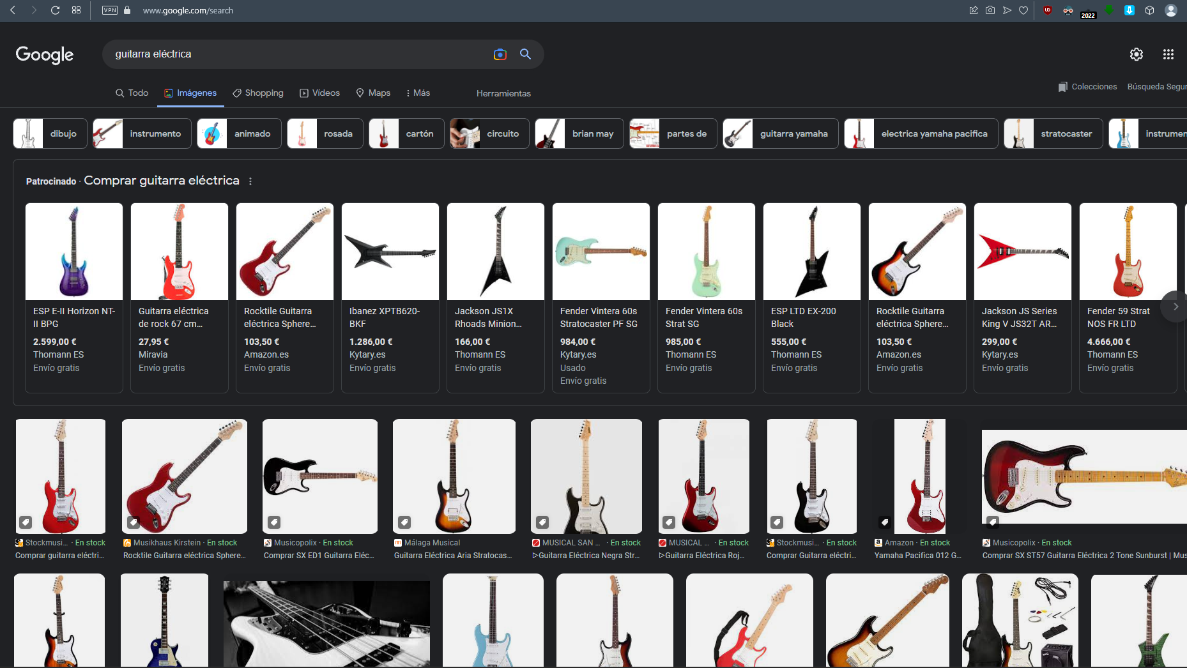Viewport: 1187px width, 668px height.
Task: Select the 'animado' suggestion chip
Action: (240, 133)
